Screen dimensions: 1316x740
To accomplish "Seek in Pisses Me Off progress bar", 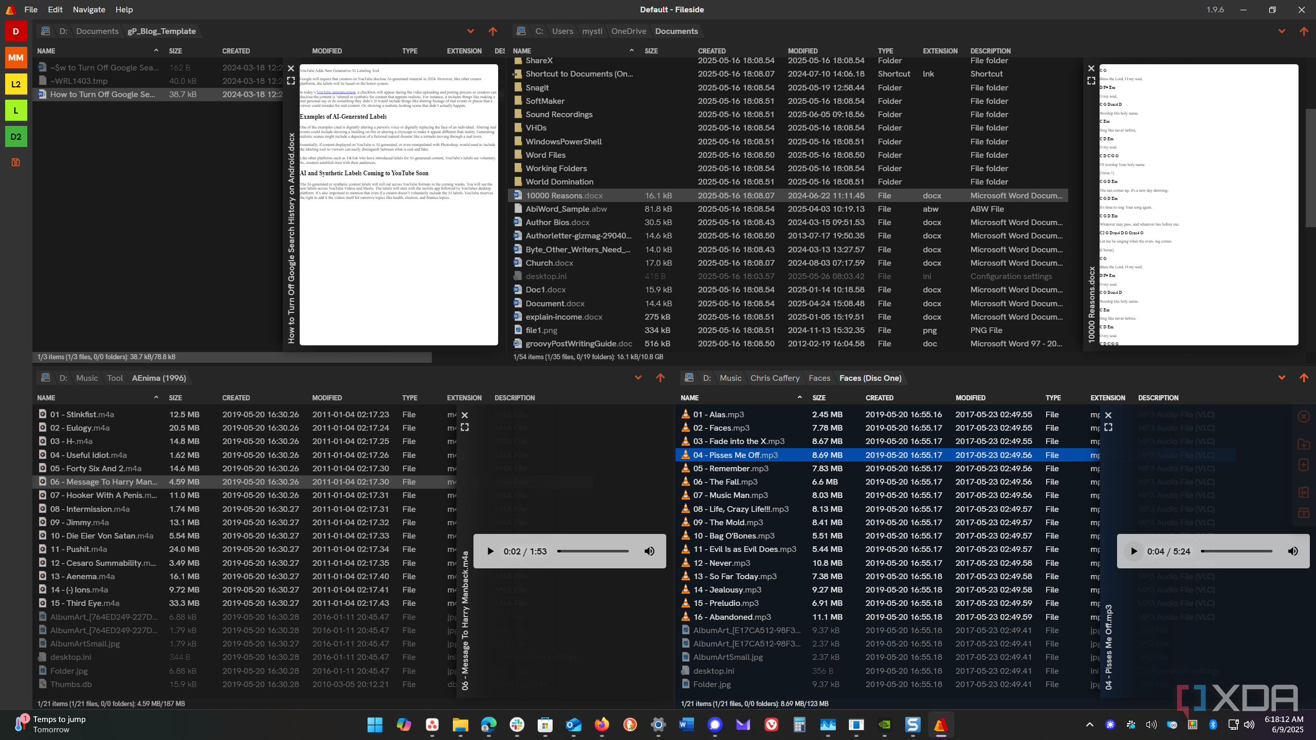I will pyautogui.click(x=1236, y=551).
